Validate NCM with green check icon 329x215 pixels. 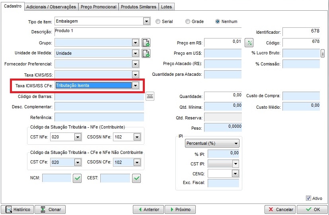click(x=77, y=179)
